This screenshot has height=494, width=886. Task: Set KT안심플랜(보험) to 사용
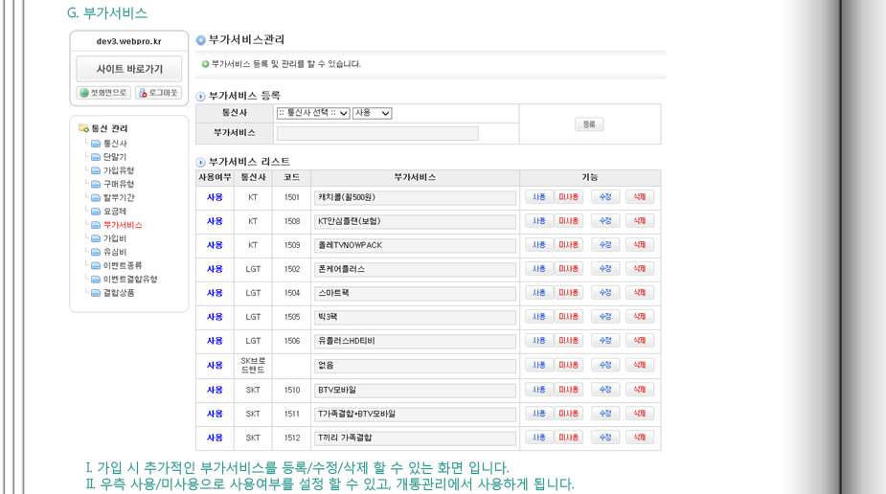pyautogui.click(x=538, y=221)
